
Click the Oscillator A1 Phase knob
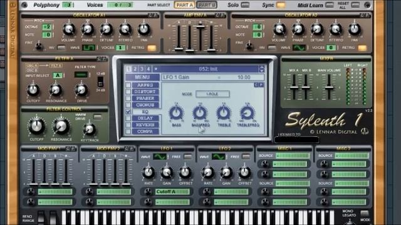tap(88, 29)
